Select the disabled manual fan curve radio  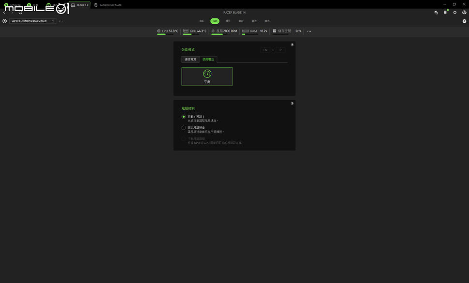(x=183, y=139)
